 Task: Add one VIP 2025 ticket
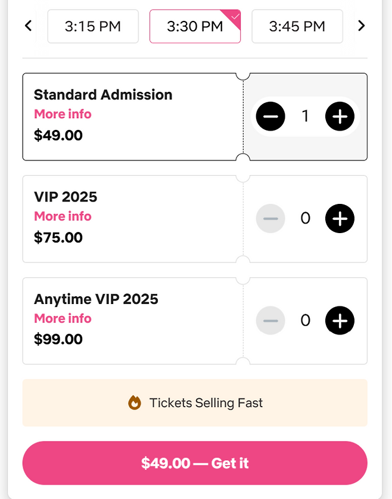pyautogui.click(x=340, y=219)
